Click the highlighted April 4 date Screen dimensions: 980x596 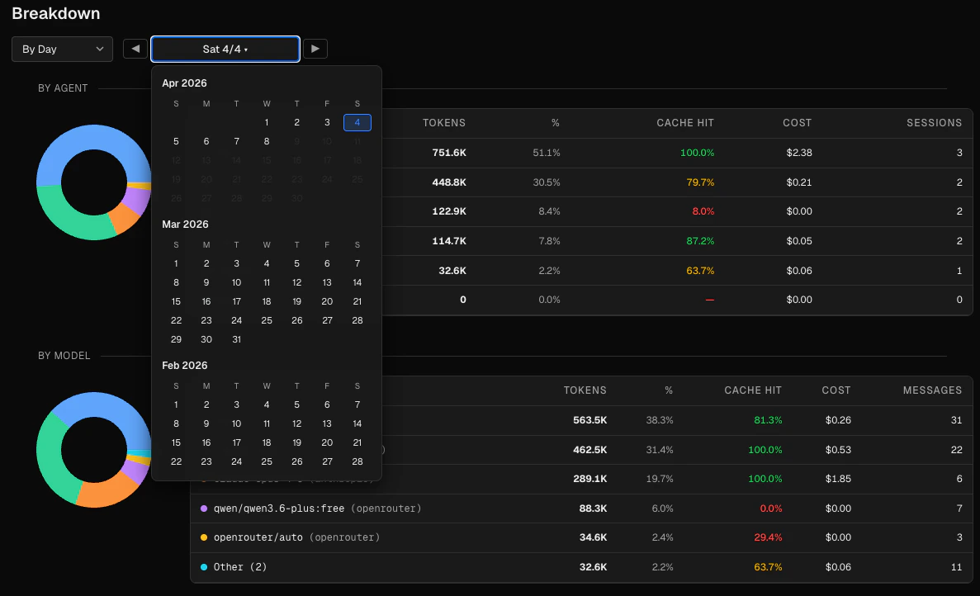[357, 122]
